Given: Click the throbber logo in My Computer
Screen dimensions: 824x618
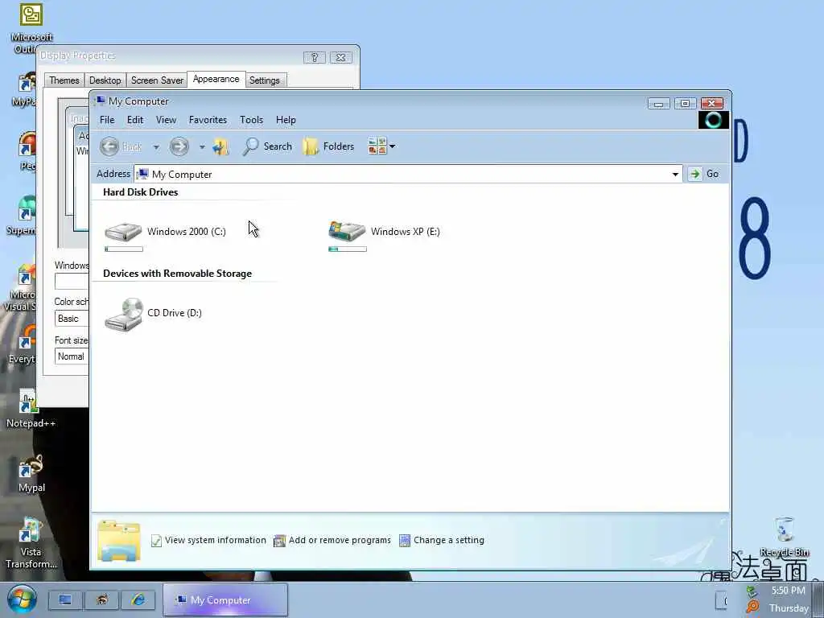Looking at the screenshot, I should 713,120.
